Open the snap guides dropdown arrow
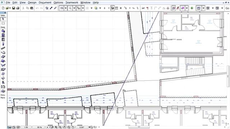Screen dimensions: 230x129 pos(74,8)
